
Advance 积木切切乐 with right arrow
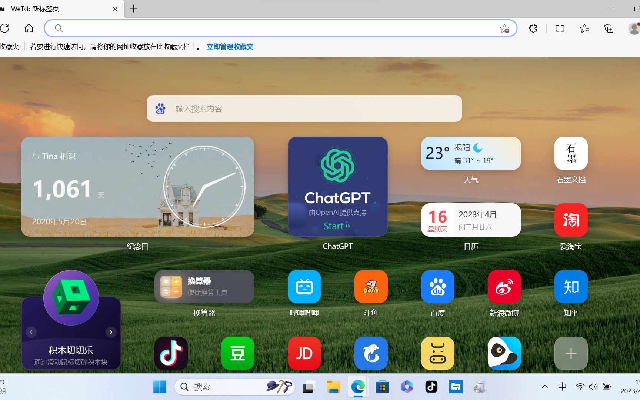click(111, 332)
